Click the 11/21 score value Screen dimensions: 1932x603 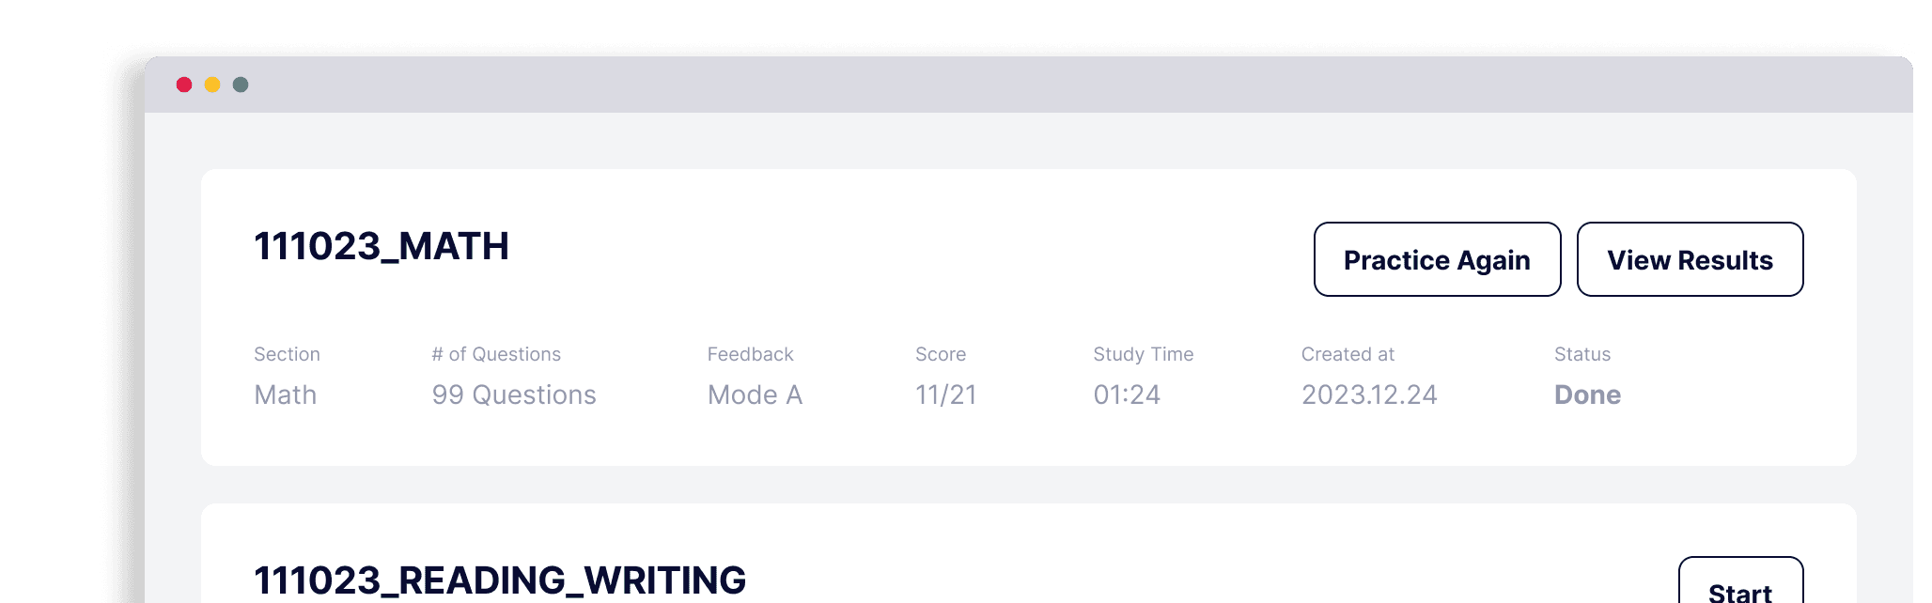945,394
